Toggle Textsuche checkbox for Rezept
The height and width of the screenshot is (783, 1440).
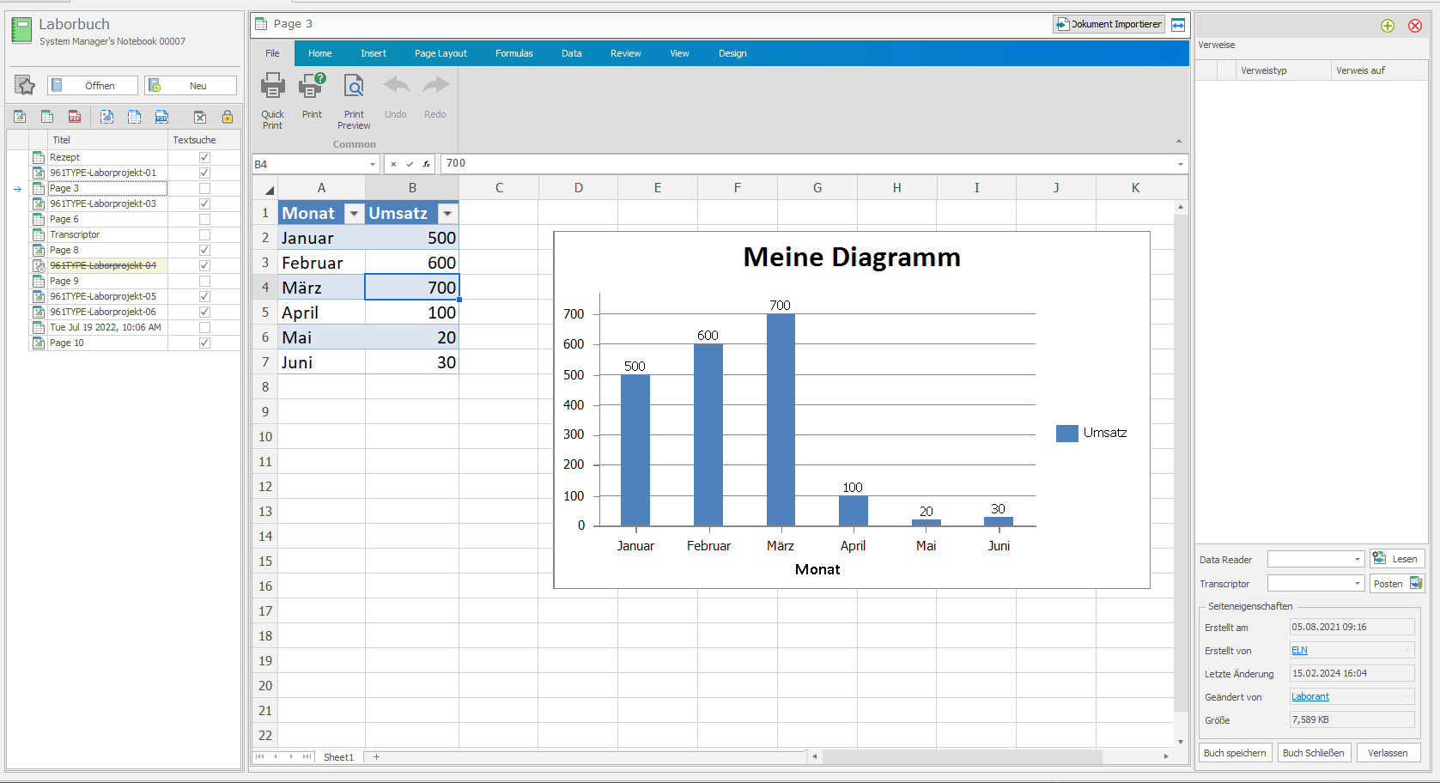[204, 157]
